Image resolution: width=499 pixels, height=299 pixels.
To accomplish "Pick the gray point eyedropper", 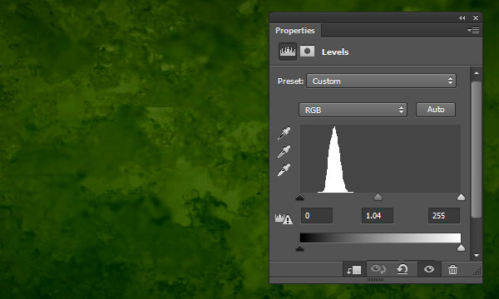I will point(284,151).
